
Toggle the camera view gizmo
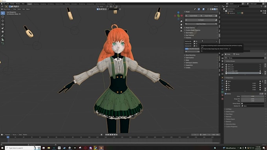tap(181, 28)
